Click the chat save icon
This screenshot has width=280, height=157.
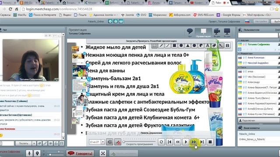[62, 143]
